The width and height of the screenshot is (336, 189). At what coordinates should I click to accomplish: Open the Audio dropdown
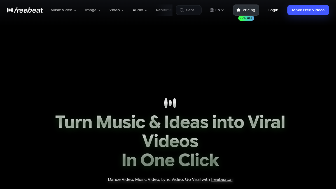(140, 10)
